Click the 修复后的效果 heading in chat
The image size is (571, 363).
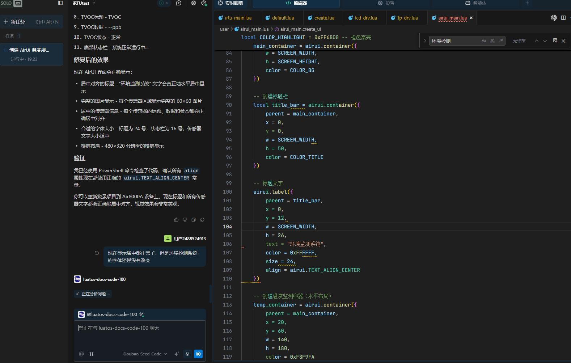tap(91, 60)
